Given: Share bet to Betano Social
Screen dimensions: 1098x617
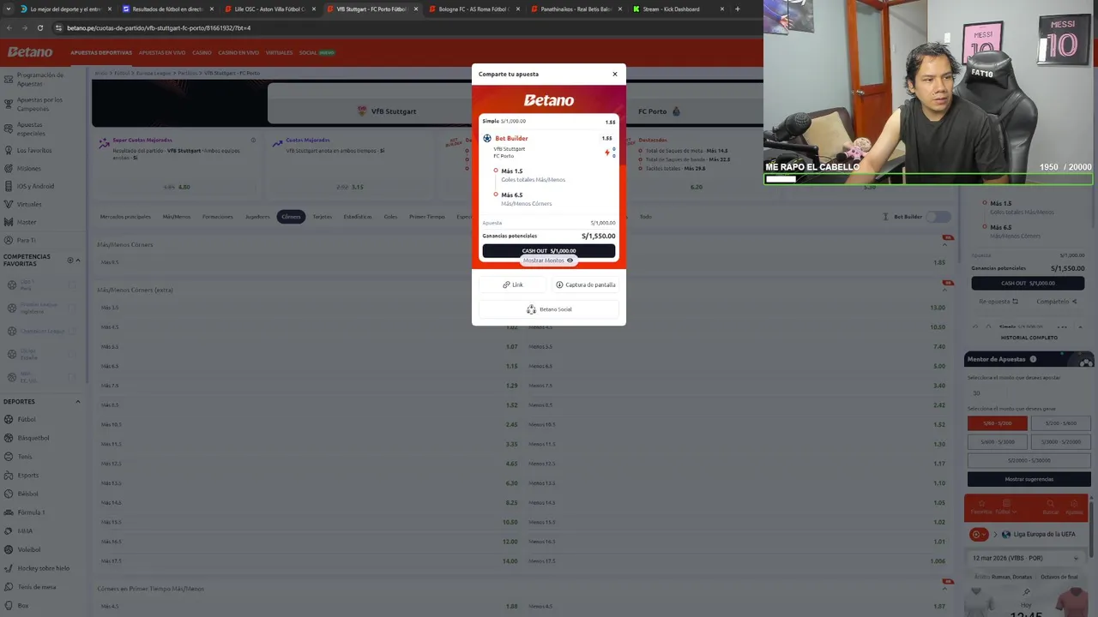Looking at the screenshot, I should pyautogui.click(x=549, y=309).
